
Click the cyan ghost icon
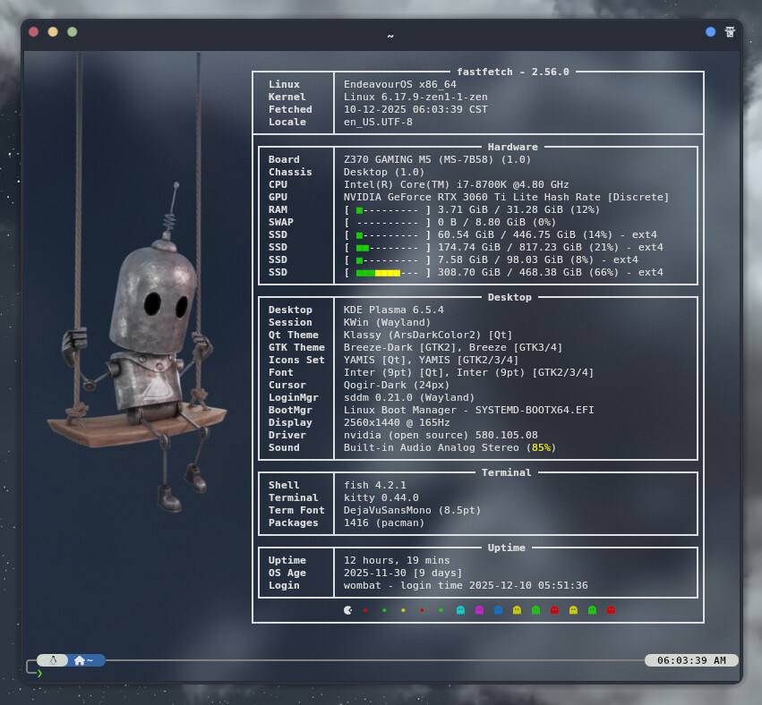point(460,610)
